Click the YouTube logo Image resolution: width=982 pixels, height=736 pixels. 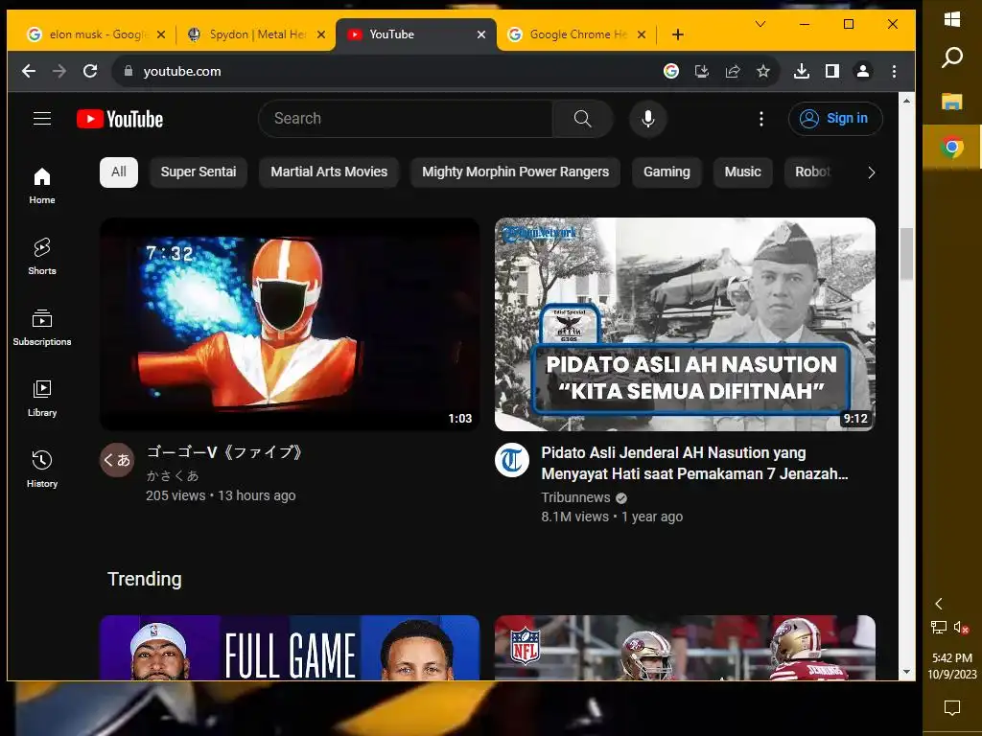(x=120, y=119)
